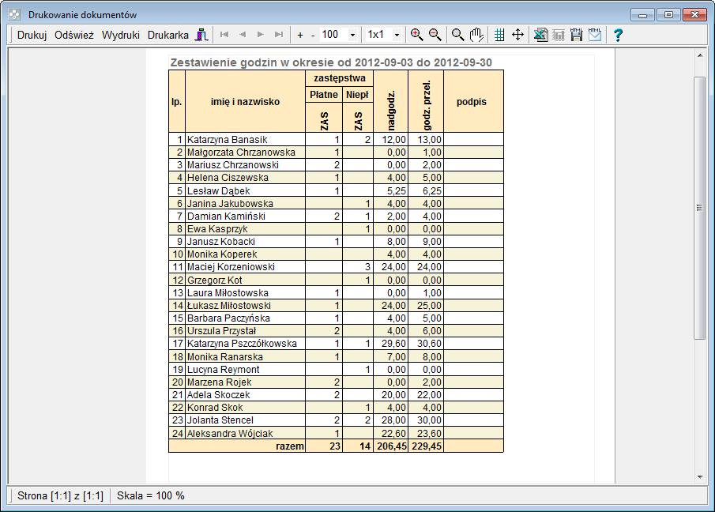Click the name Janina Jakubowska

tap(230, 204)
